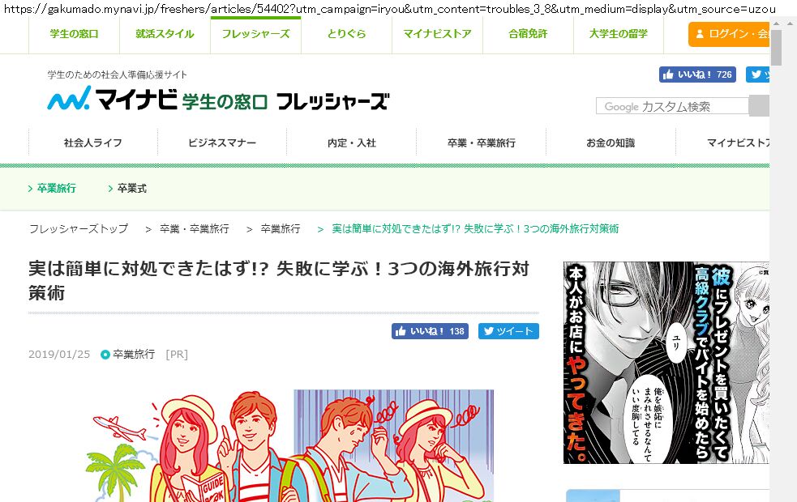Click the フレッシャーズ site title logo

tap(333, 101)
